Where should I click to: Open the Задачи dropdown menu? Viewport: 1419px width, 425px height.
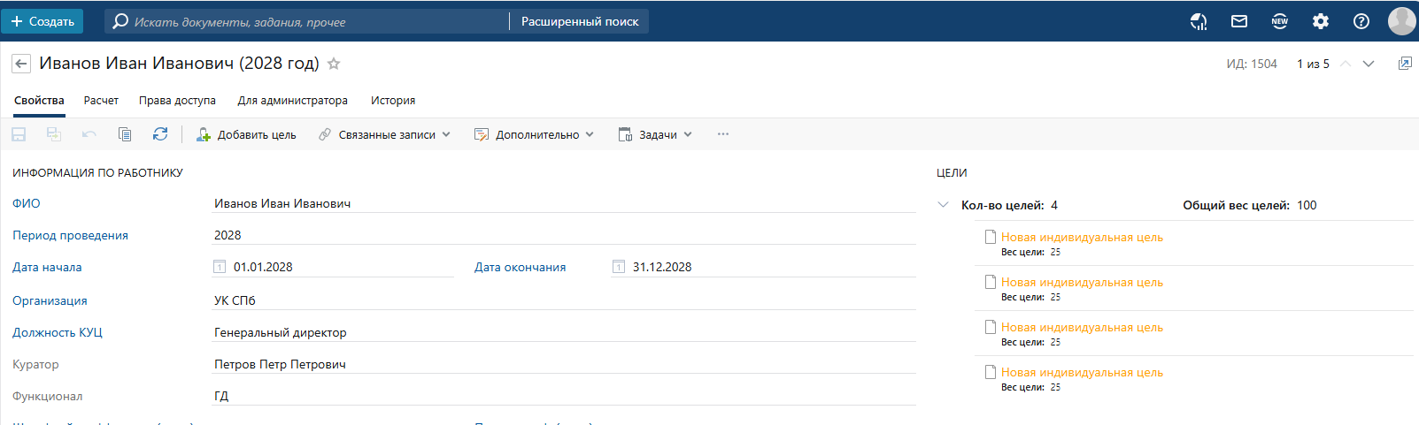[655, 134]
